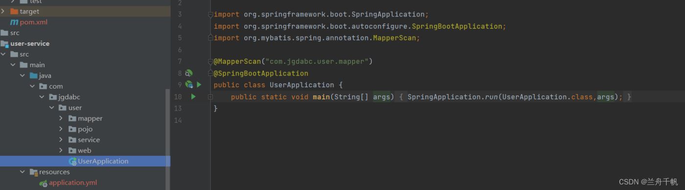
Task: Expand the mapper package
Action: 61,118
